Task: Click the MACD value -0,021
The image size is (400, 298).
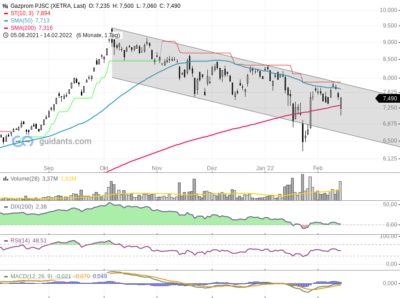Action: click(x=63, y=276)
